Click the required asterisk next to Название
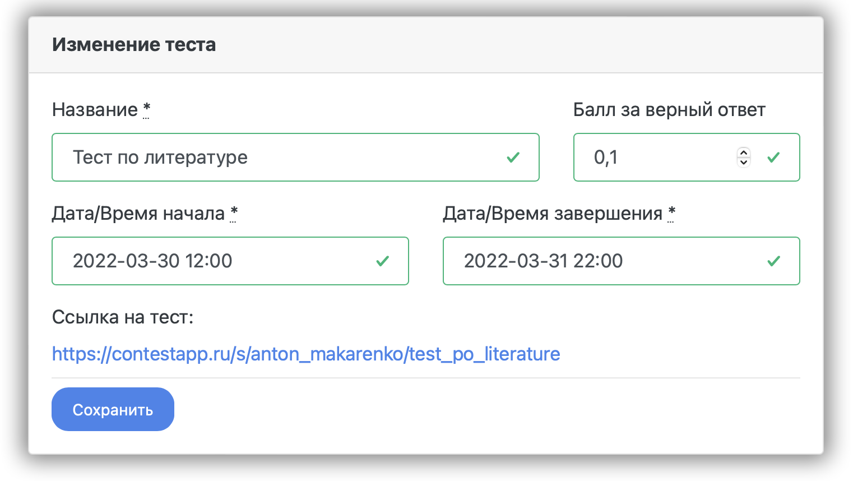 coord(146,109)
